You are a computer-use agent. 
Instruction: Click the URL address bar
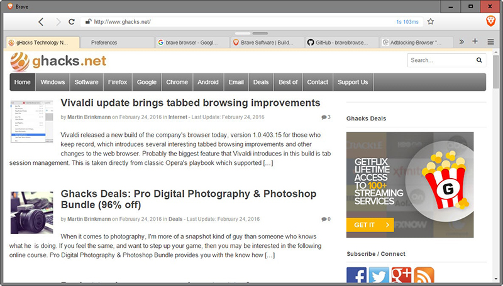(239, 21)
